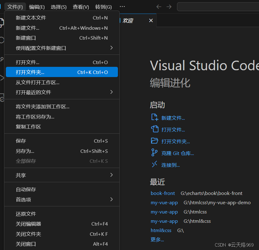Viewport: 259px width, 250px height.
Task: Select the highlighted 打开文件夹... menu entry
Action: [x=62, y=72]
